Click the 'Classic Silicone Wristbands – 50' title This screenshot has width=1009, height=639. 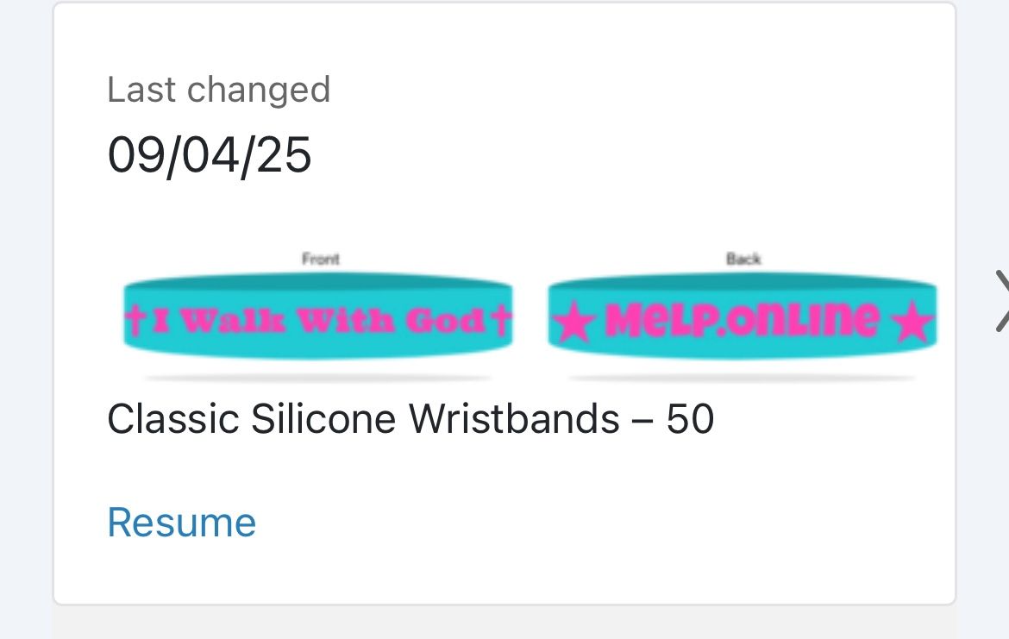point(410,419)
